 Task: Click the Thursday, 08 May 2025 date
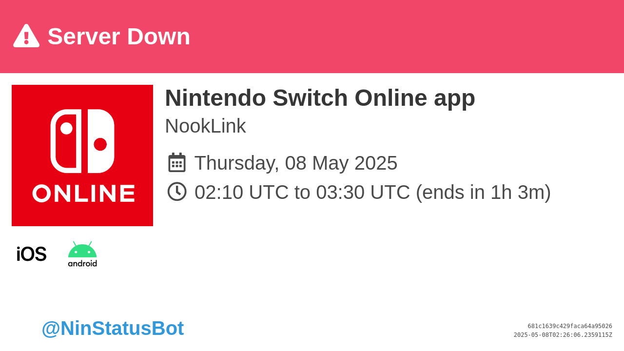pos(296,163)
